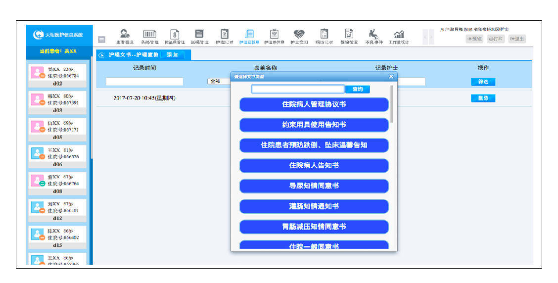Open 医嘱管理 doctor orders icon
558x283 pixels.
coord(199,35)
